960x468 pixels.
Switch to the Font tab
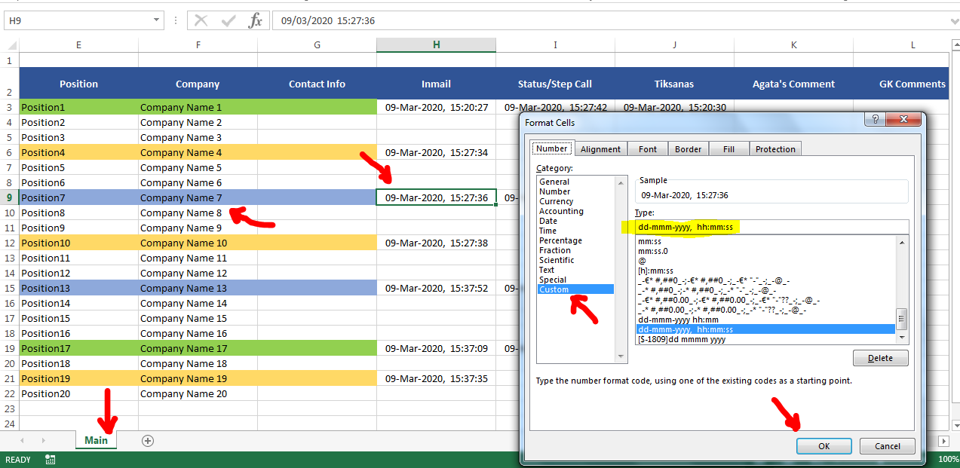coord(647,148)
